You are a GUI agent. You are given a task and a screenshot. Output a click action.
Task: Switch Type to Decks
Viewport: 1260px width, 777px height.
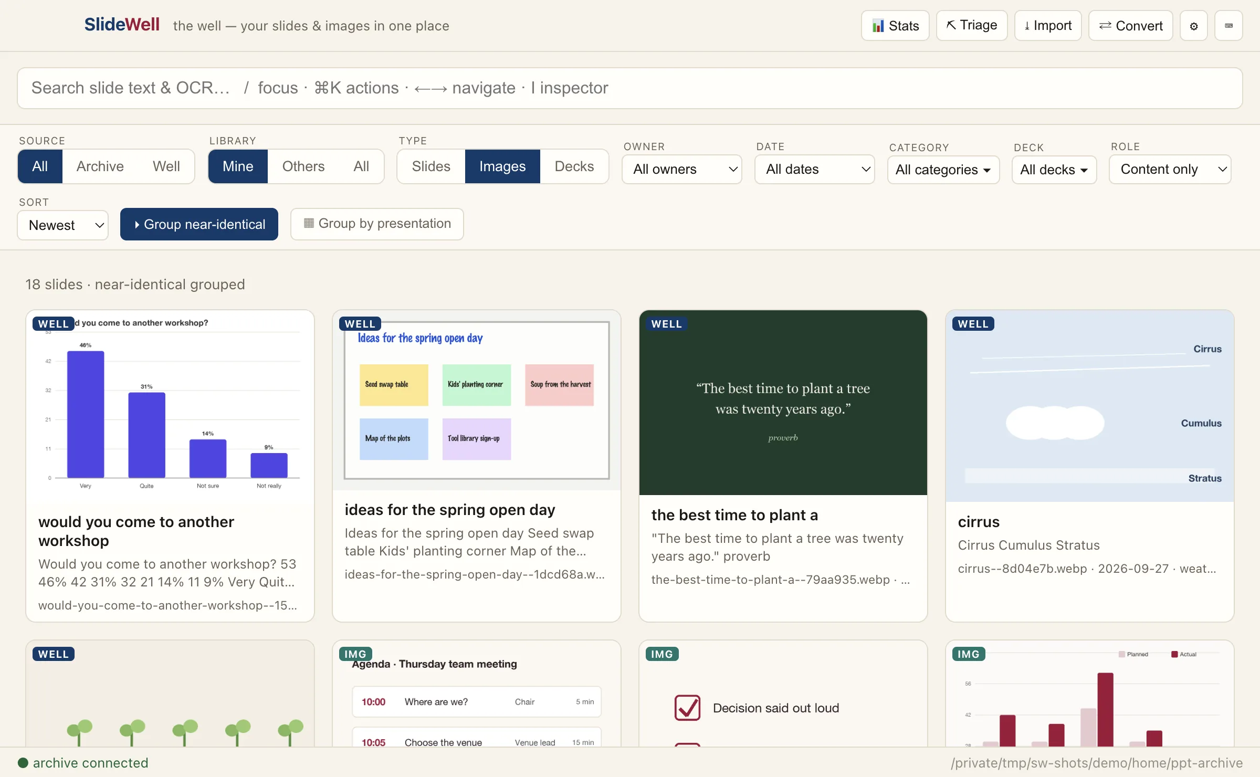coord(574,166)
